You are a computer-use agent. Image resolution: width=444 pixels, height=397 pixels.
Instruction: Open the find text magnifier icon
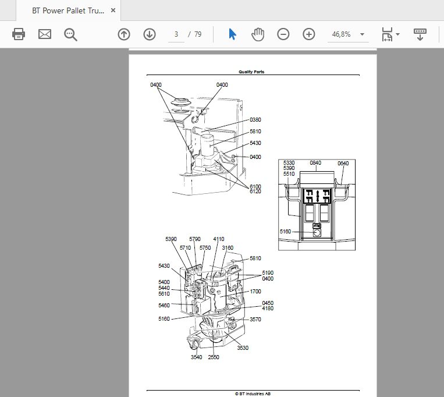pyautogui.click(x=70, y=34)
